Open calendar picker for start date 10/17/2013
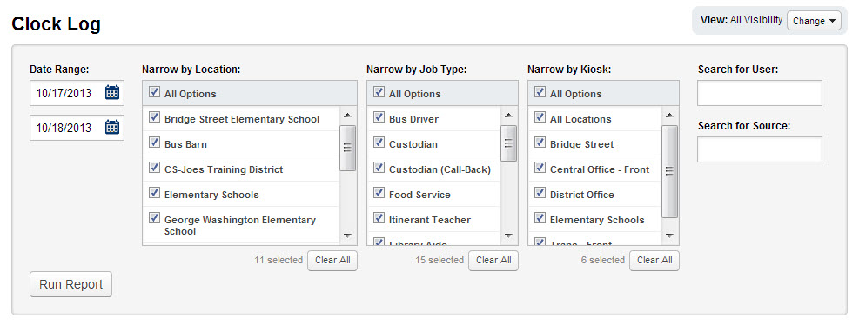The image size is (859, 325). (111, 92)
